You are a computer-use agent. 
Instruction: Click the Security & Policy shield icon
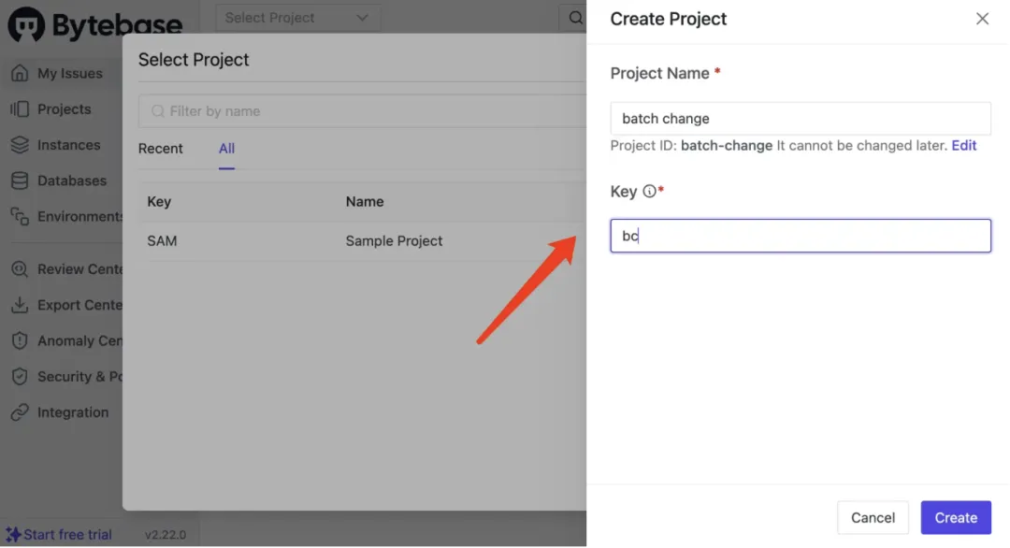[x=20, y=377]
